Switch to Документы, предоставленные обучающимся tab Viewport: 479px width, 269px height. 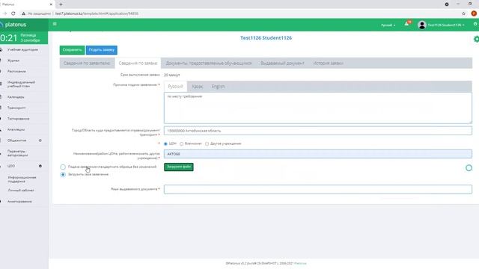click(209, 63)
